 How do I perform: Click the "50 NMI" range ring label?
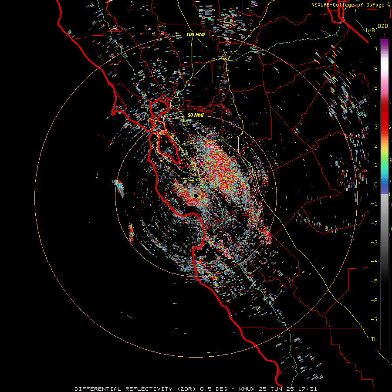[196, 115]
